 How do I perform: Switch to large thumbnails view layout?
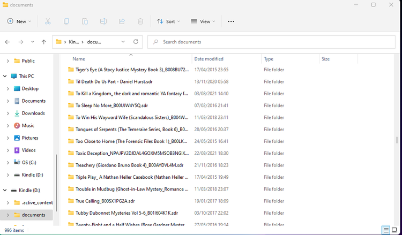[394, 230]
